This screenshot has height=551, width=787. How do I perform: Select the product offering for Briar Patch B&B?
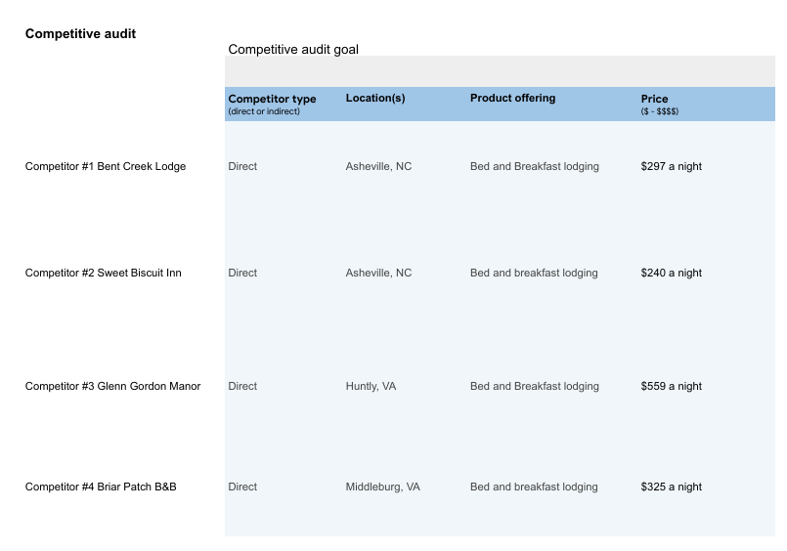[x=534, y=487]
